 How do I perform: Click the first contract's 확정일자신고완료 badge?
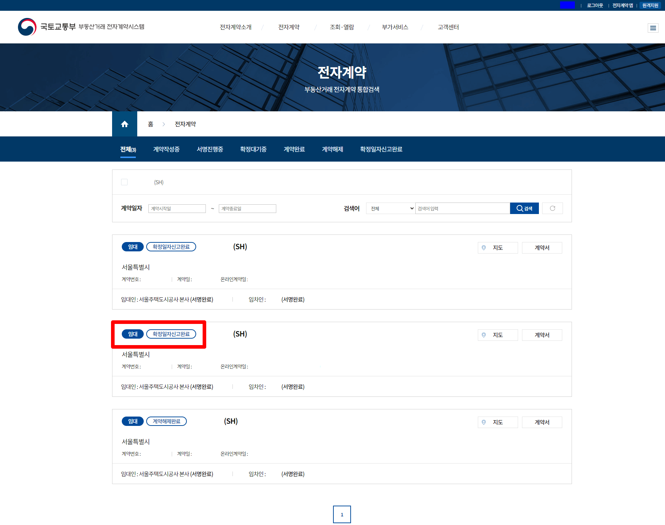point(171,247)
